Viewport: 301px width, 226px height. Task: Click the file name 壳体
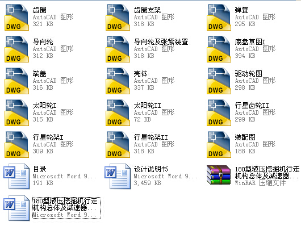click(x=140, y=74)
